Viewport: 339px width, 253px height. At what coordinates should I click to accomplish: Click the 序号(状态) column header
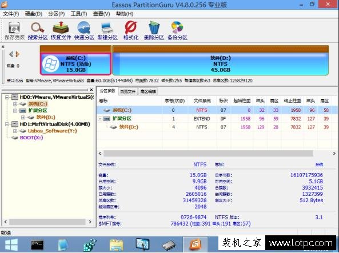point(175,101)
